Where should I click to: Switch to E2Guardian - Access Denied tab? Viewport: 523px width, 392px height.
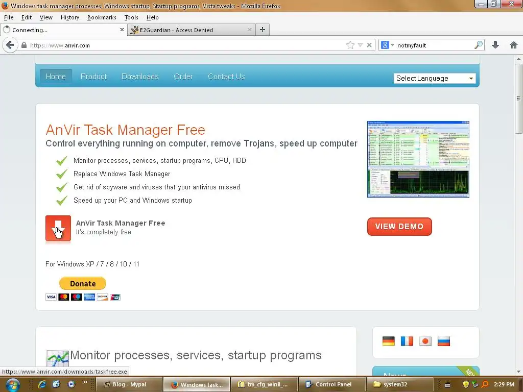(x=192, y=30)
